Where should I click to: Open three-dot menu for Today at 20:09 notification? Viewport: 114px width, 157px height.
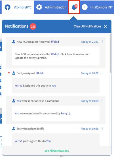[102, 73]
